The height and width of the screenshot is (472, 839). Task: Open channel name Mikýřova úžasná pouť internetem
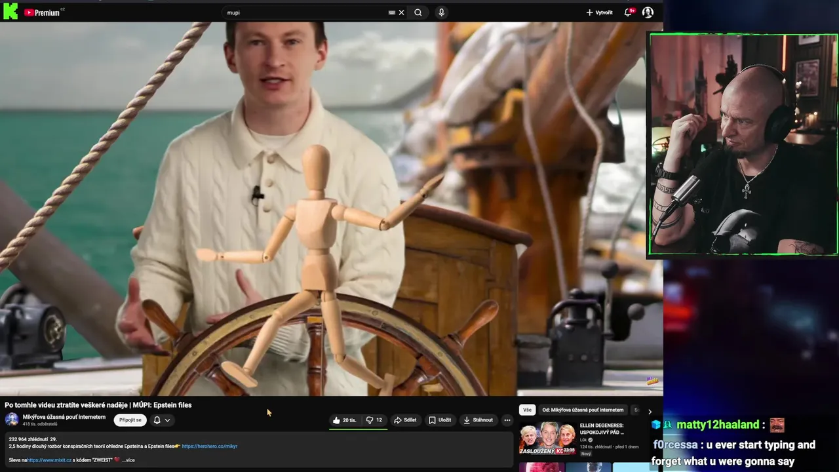[x=64, y=417]
